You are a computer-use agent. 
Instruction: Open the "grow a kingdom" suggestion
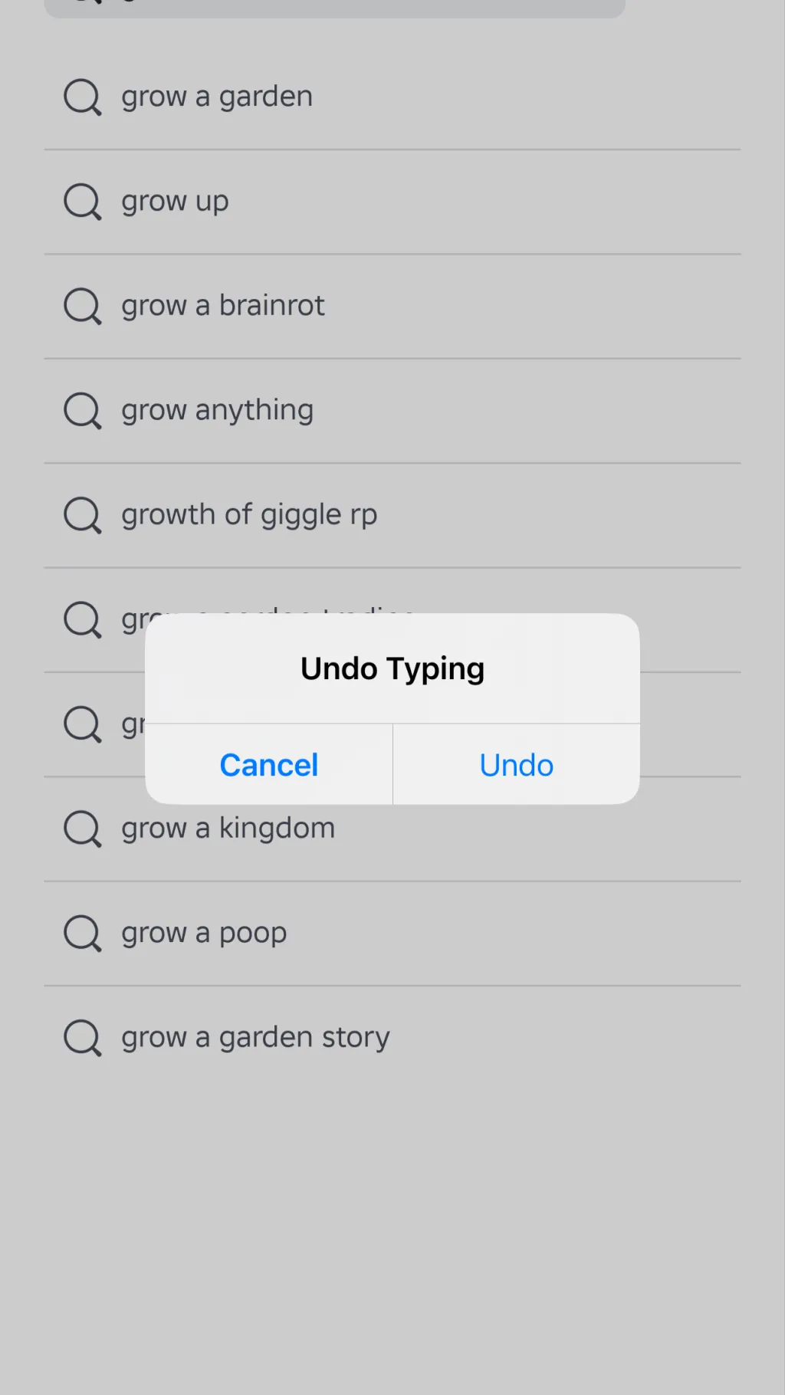click(x=228, y=829)
